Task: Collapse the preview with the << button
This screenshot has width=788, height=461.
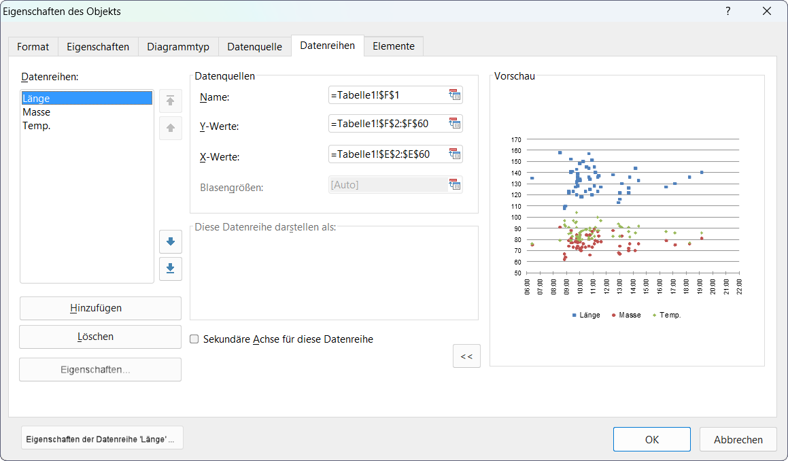Action: coord(466,356)
